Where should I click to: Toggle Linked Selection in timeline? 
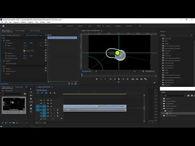46,93
